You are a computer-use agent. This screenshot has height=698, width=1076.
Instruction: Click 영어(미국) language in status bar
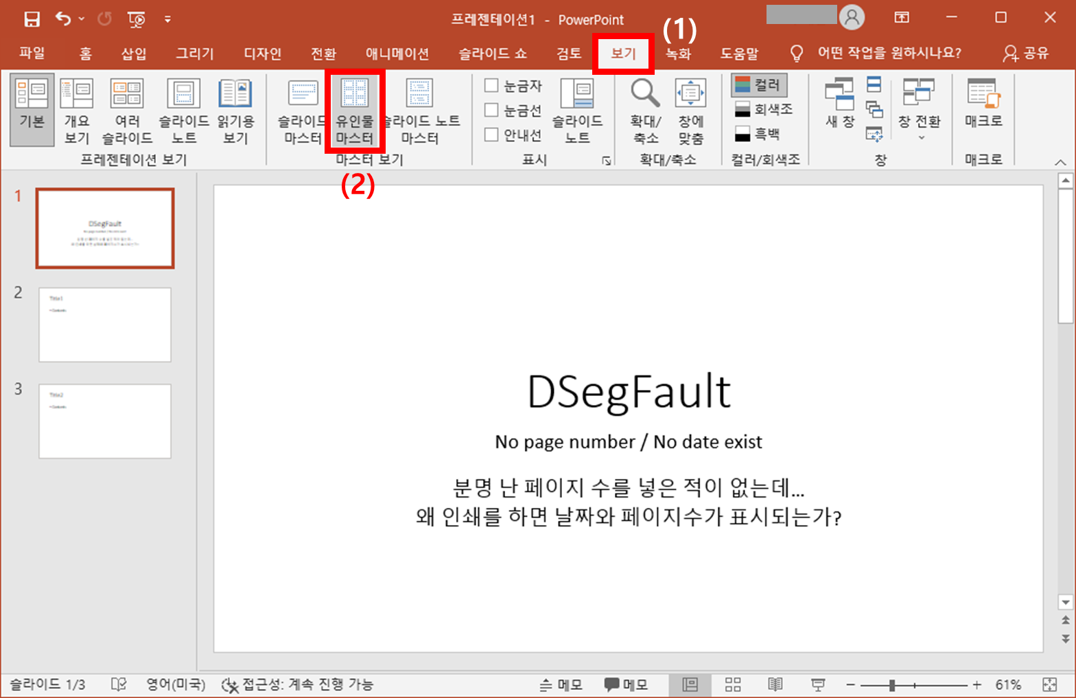(176, 684)
